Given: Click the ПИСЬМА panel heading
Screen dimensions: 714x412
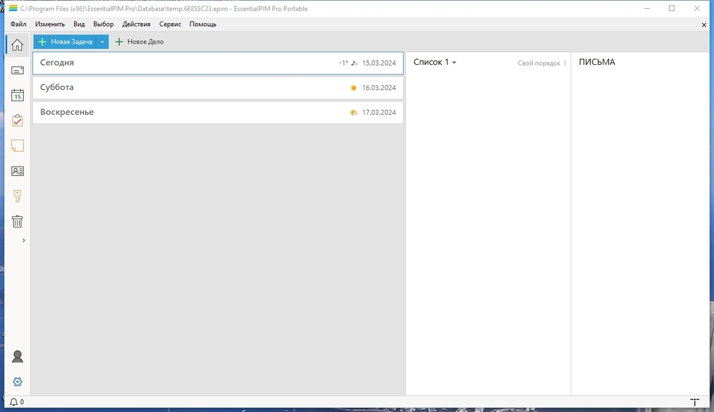Looking at the screenshot, I should coord(597,62).
